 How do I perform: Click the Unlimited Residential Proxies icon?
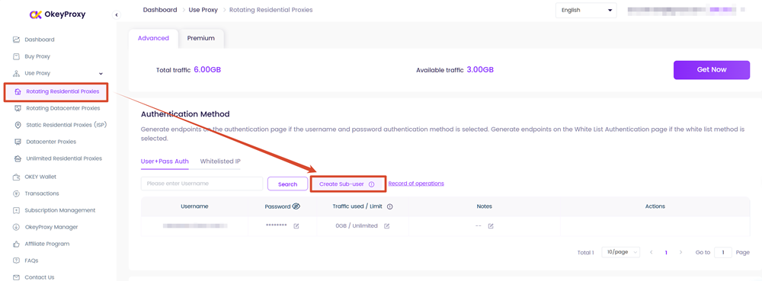pos(18,158)
